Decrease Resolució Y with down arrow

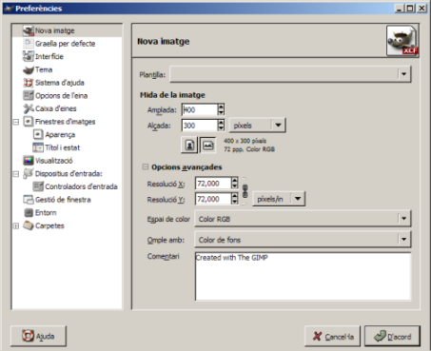(x=234, y=202)
